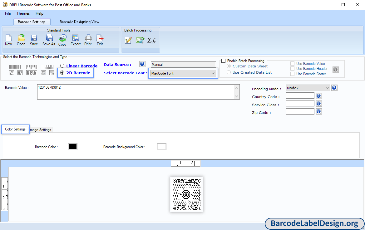365x230 pixels.
Task: Focus the Country Code input field
Action: coord(300,95)
